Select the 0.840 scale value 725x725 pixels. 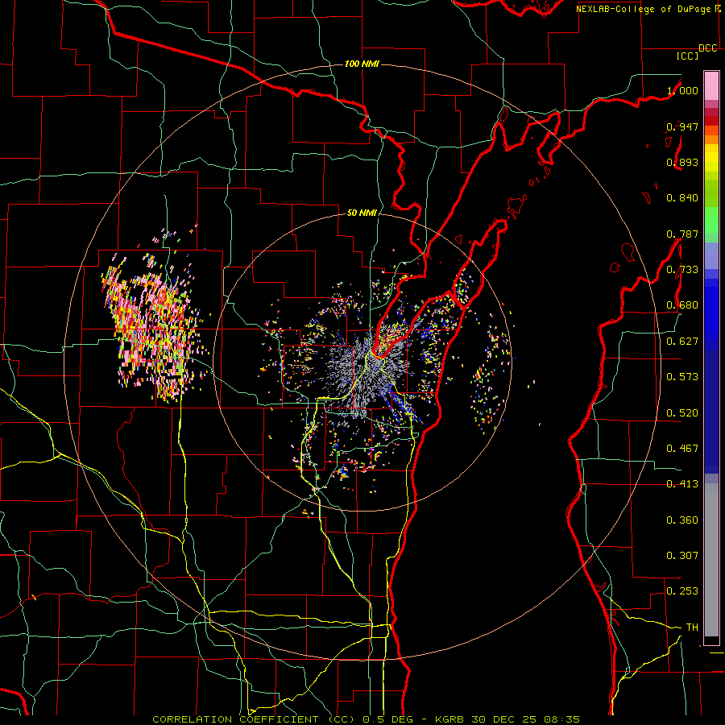point(682,198)
